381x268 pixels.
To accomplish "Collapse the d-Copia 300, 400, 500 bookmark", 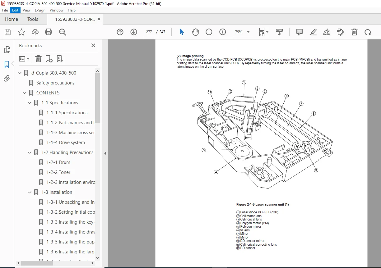I will click(20, 73).
